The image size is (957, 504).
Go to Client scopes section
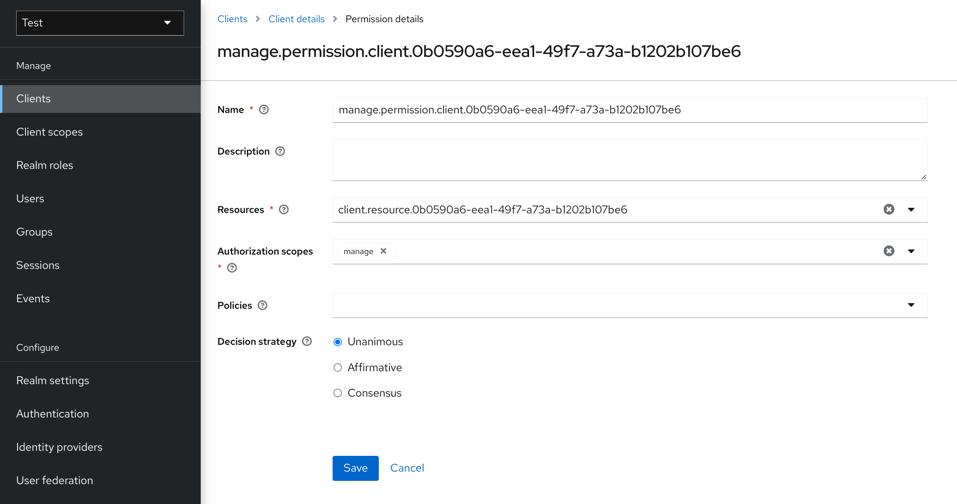[x=49, y=132]
